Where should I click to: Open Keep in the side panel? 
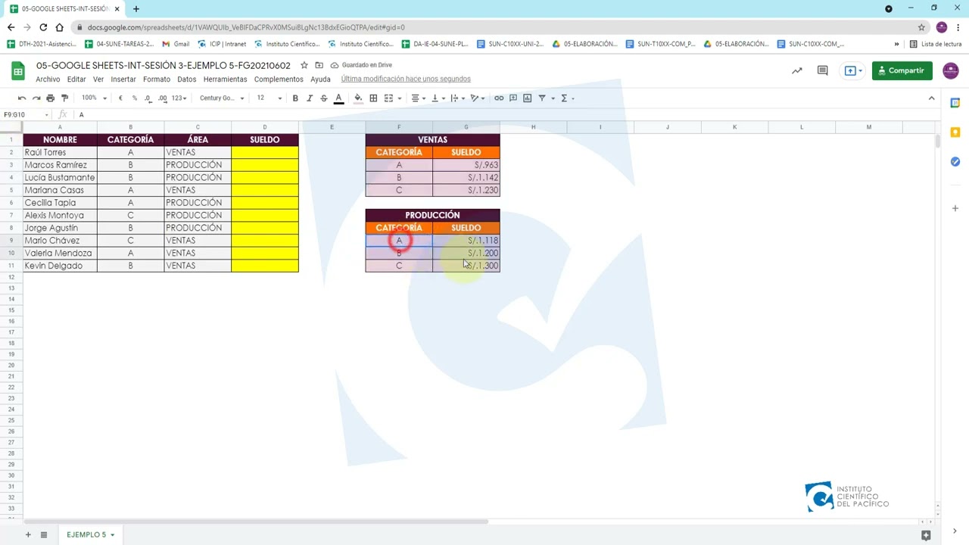coord(955,132)
